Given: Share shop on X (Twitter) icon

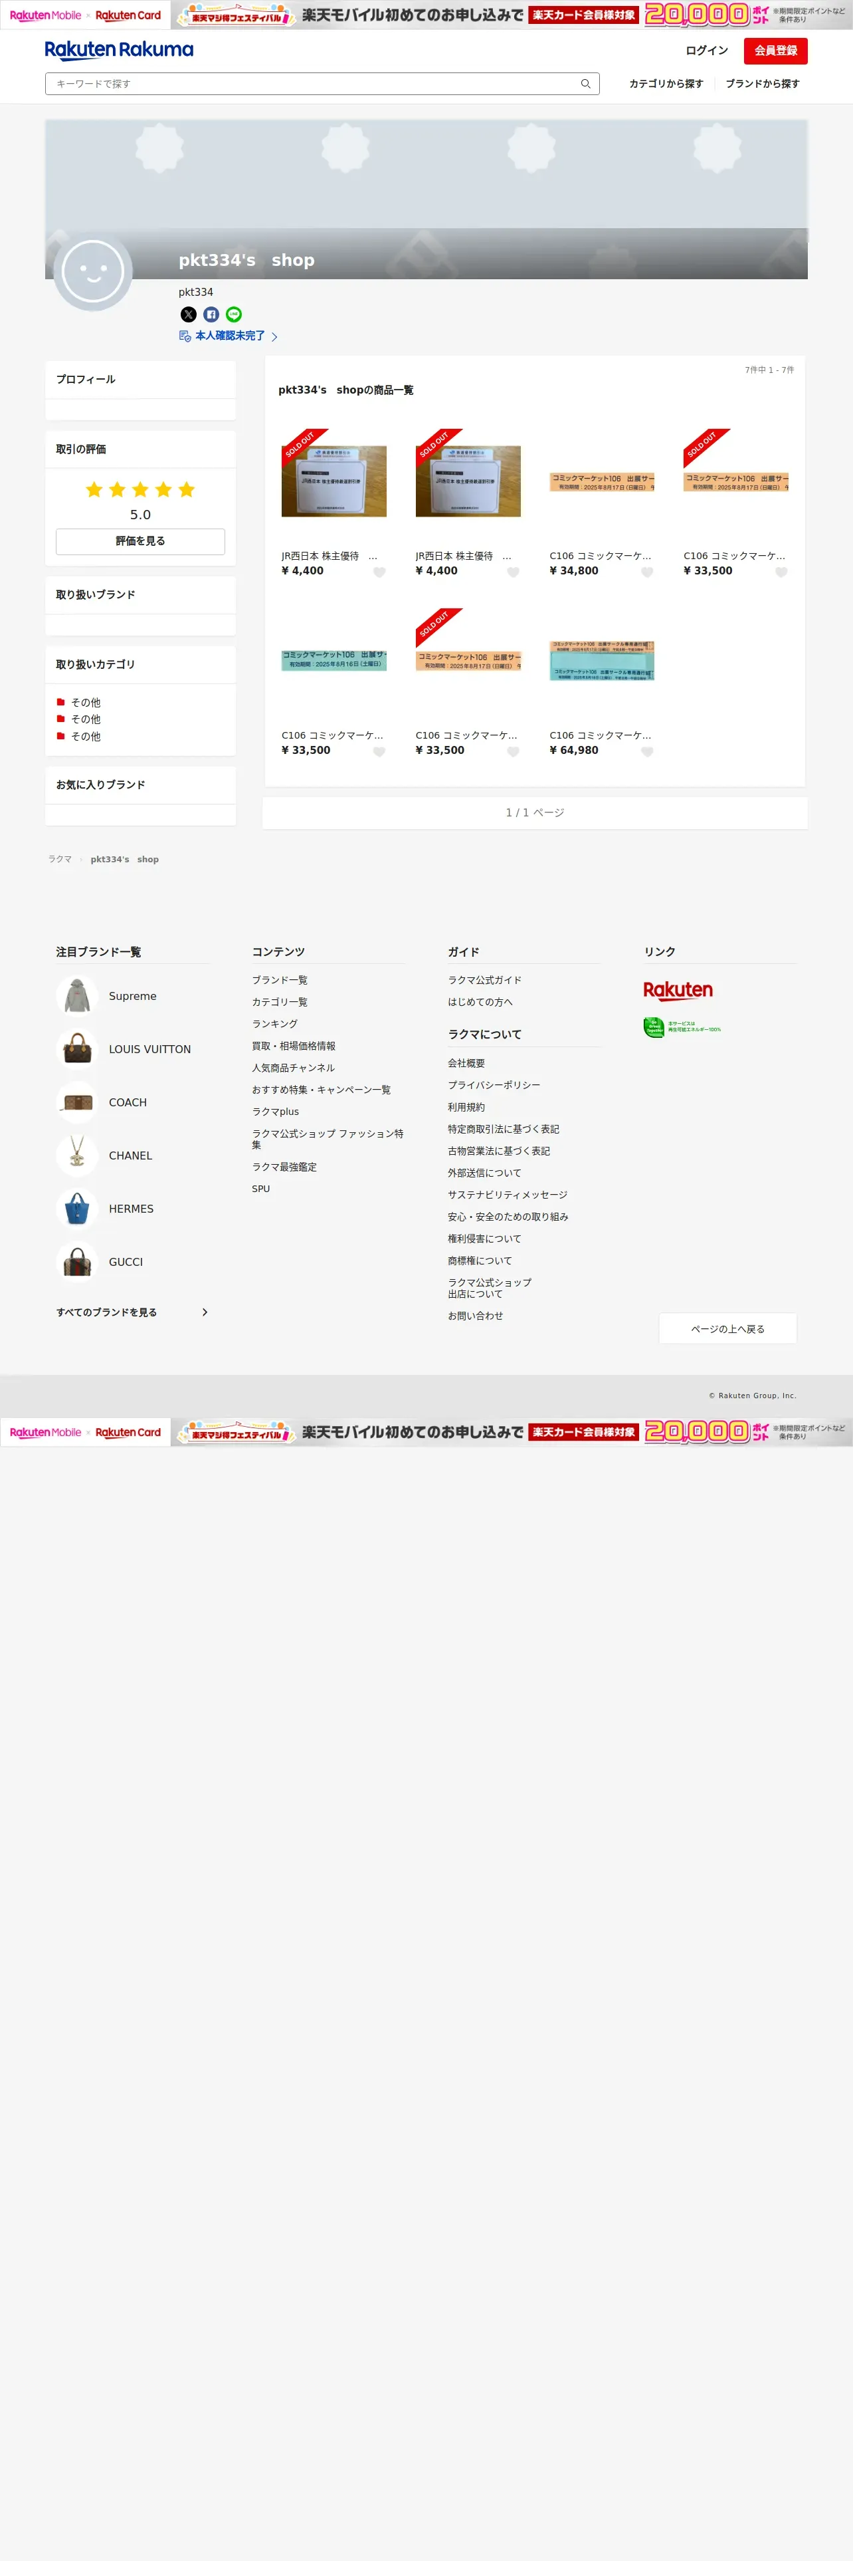Looking at the screenshot, I should pyautogui.click(x=188, y=314).
